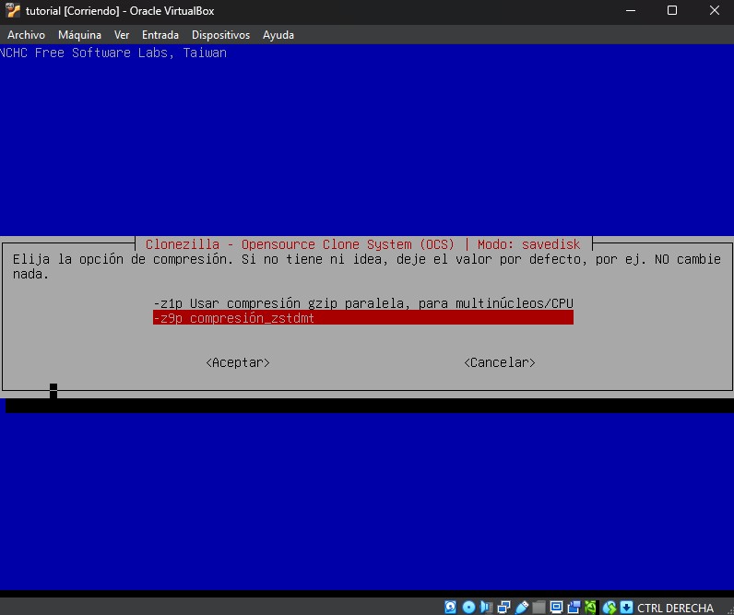Open the Archivo menu
734x615 pixels.
click(26, 35)
